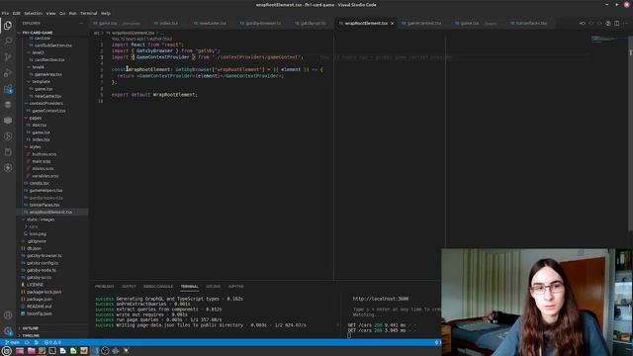Click the git branch 'main' in status bar
The width and height of the screenshot is (633, 356).
(12, 342)
